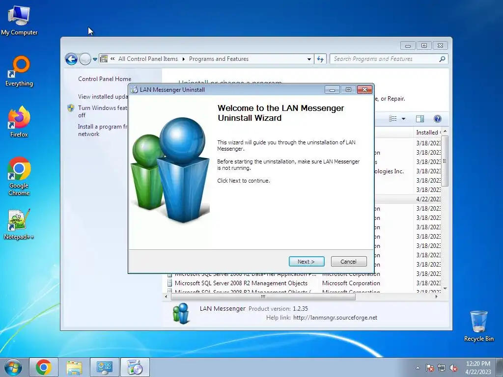The image size is (503, 377).
Task: Open the help question mark icon
Action: (438, 119)
